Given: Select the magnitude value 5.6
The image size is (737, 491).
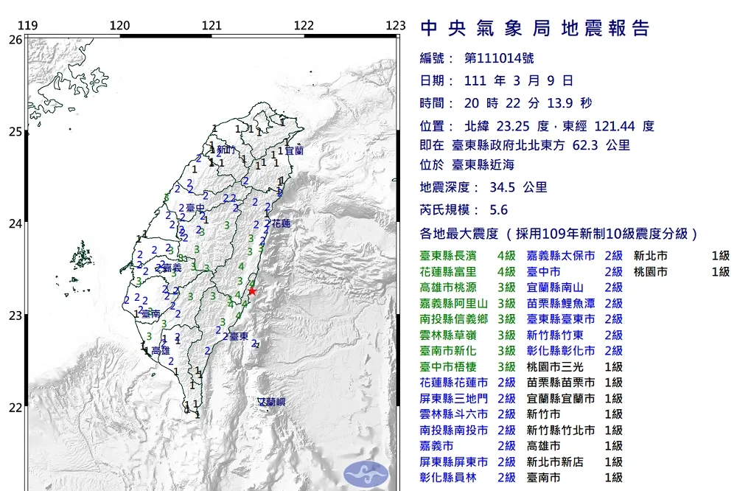Looking at the screenshot, I should point(499,210).
